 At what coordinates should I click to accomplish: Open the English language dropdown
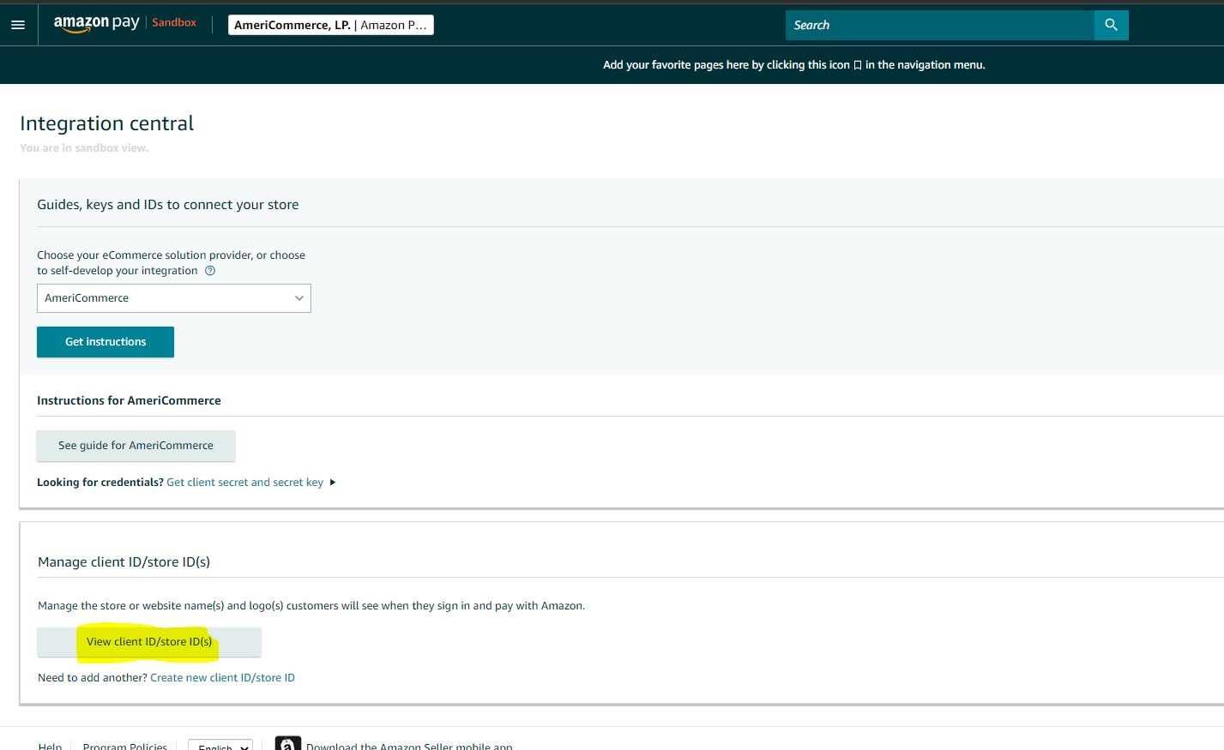click(x=220, y=745)
